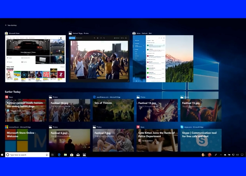Open the Inbox Outlook Mail window thumbnail
Viewport: 246px width, 176px height.
tap(163, 59)
